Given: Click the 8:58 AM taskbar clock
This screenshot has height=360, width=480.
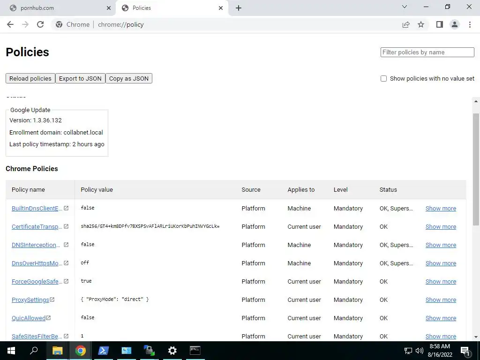Looking at the screenshot, I should pos(440,346).
